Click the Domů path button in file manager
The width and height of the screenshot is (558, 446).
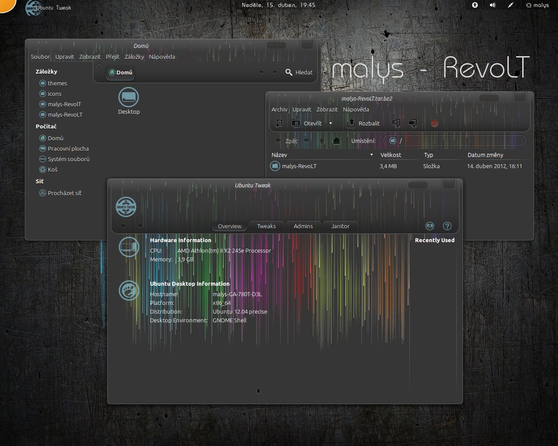point(121,72)
